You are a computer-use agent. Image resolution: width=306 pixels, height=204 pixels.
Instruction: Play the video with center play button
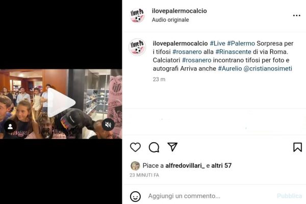pos(61,103)
